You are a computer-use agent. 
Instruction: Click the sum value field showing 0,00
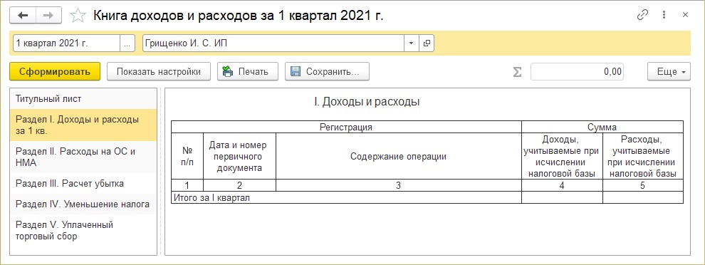[577, 71]
